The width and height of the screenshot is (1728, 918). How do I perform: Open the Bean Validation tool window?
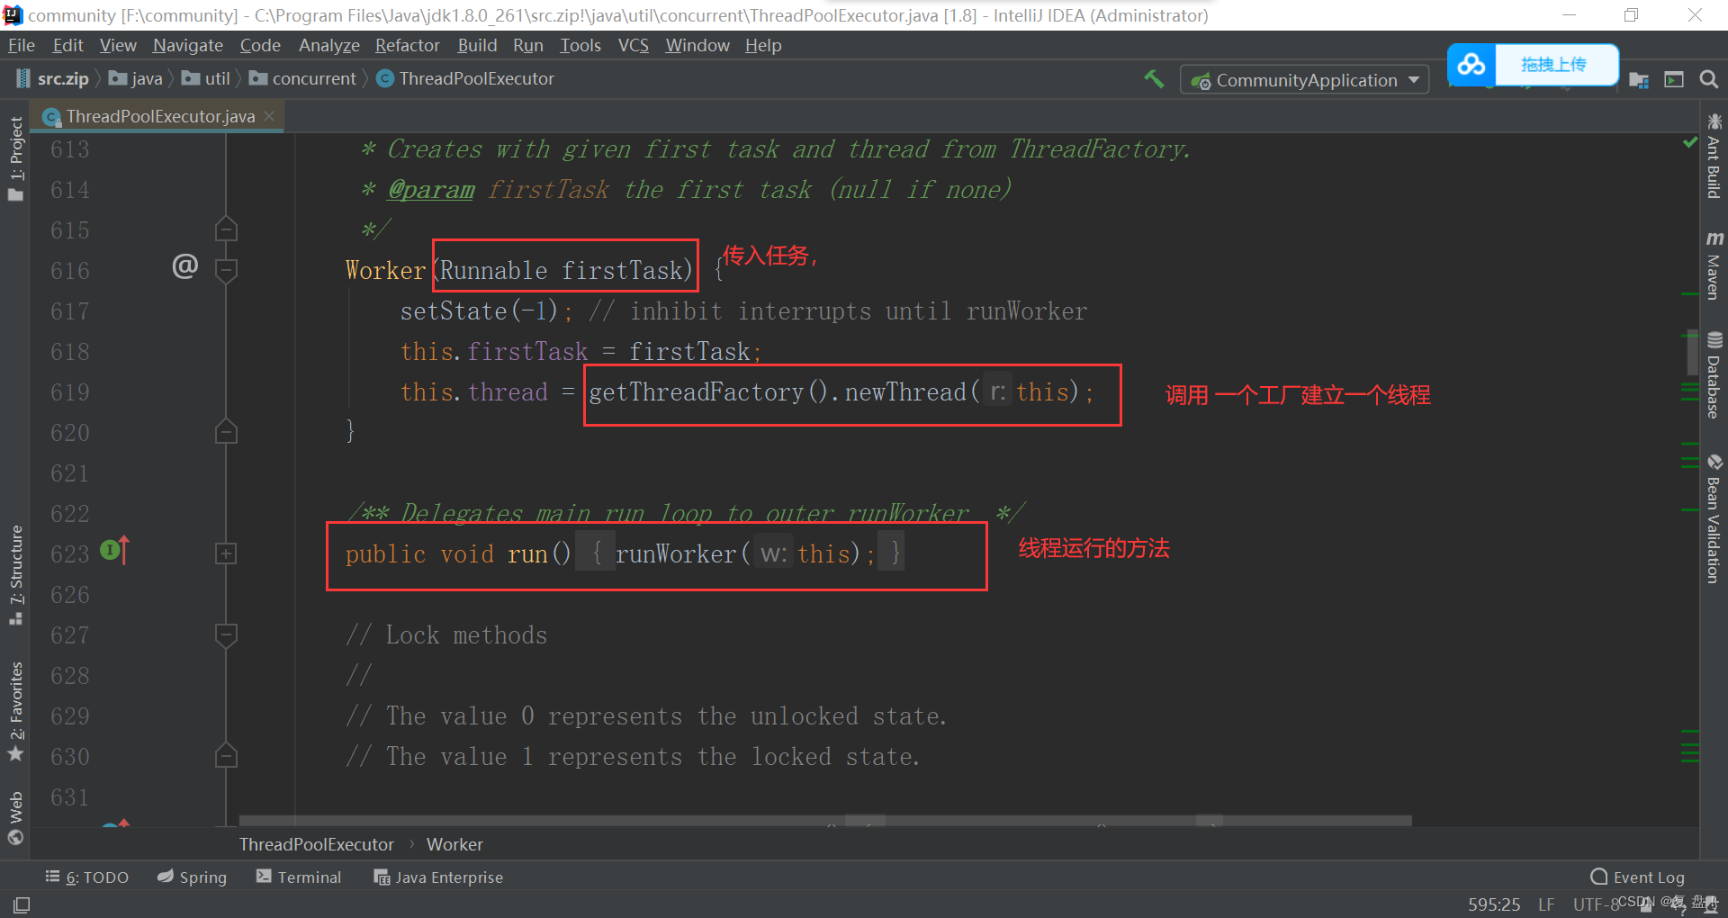(x=1714, y=519)
